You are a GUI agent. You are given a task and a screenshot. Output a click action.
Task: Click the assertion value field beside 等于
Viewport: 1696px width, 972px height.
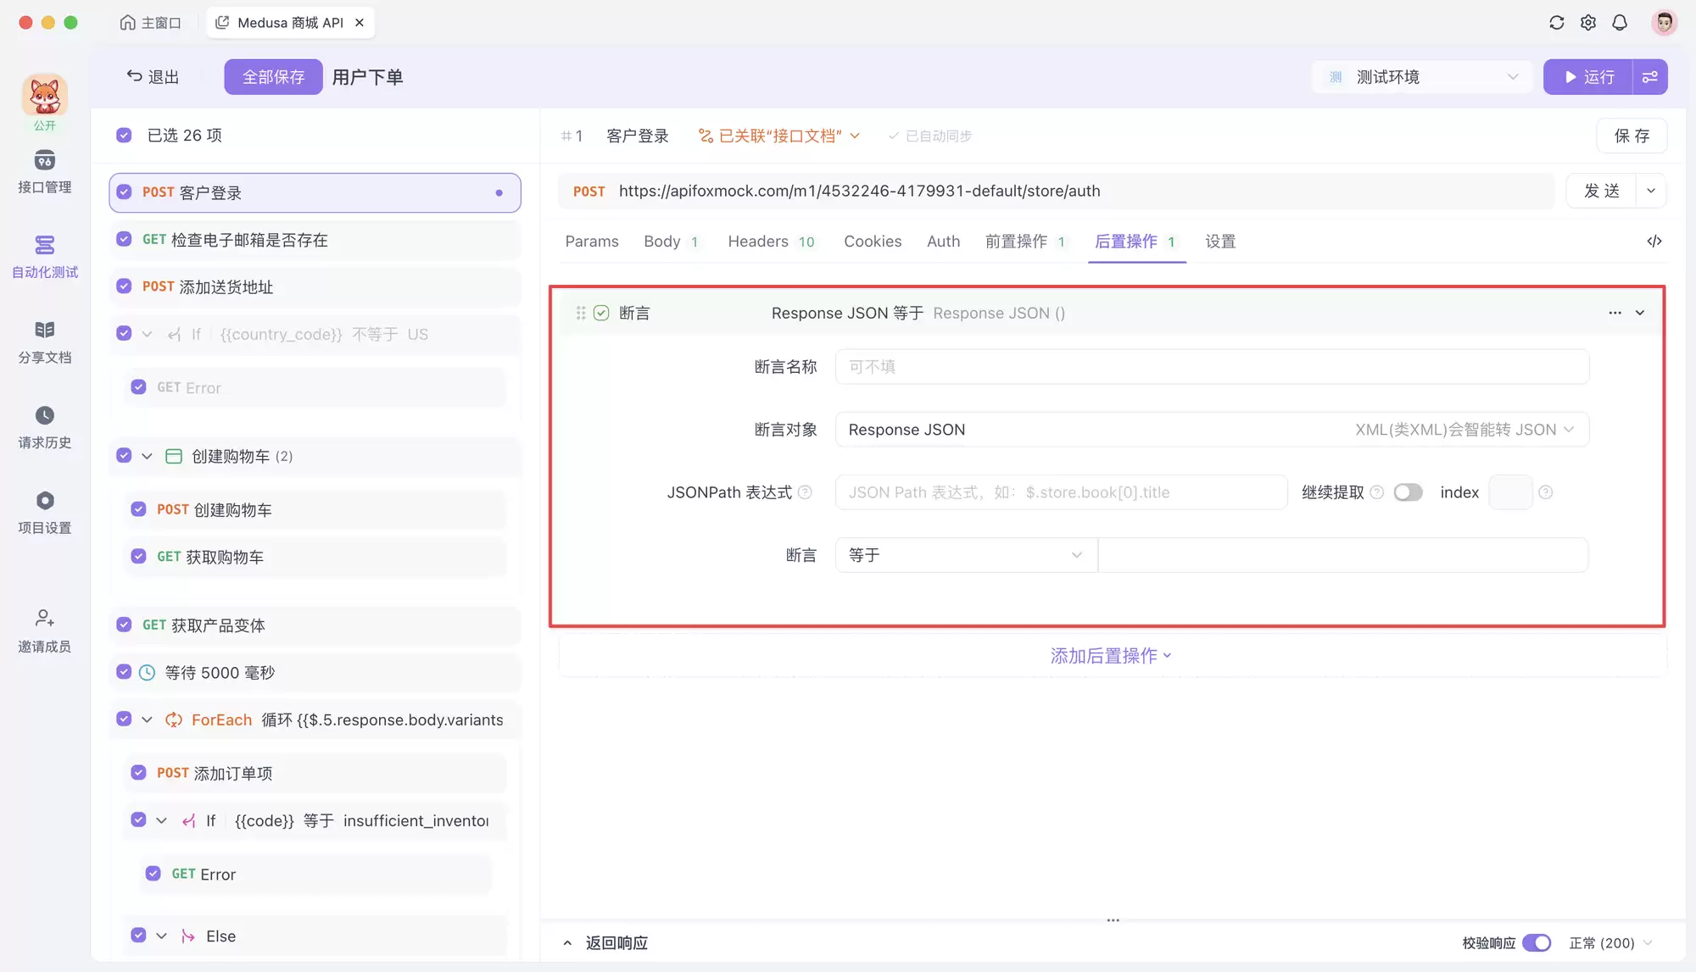[x=1343, y=555]
